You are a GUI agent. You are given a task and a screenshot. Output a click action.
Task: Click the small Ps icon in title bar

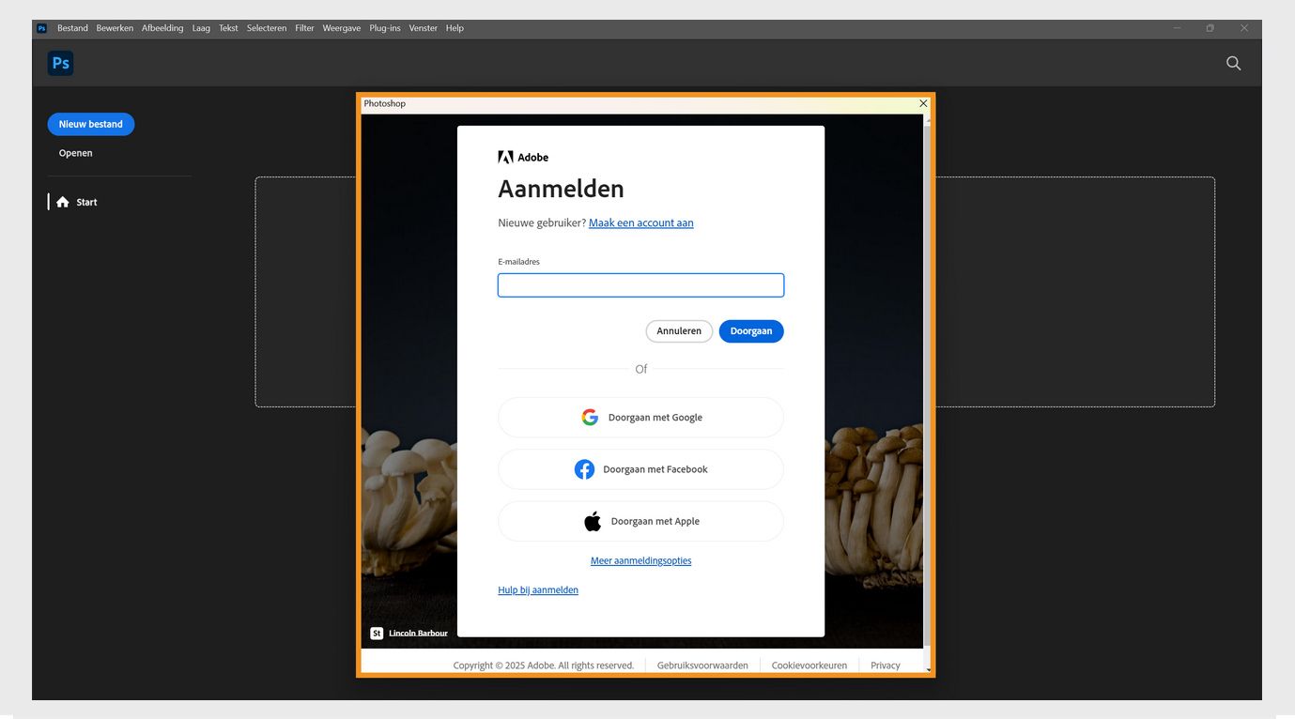41,28
